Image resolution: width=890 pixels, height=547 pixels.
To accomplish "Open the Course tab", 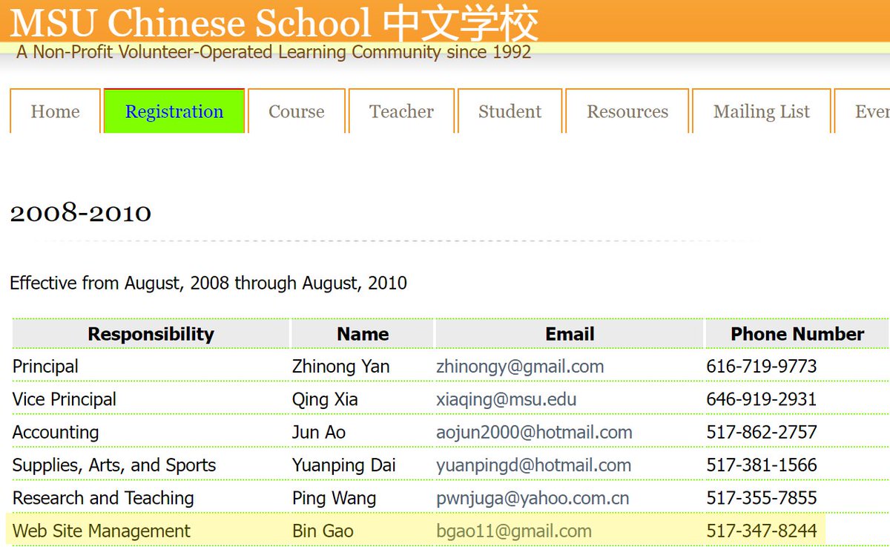I will (296, 111).
